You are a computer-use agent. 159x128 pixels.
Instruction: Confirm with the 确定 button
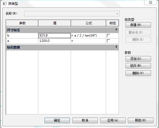[57, 120]
